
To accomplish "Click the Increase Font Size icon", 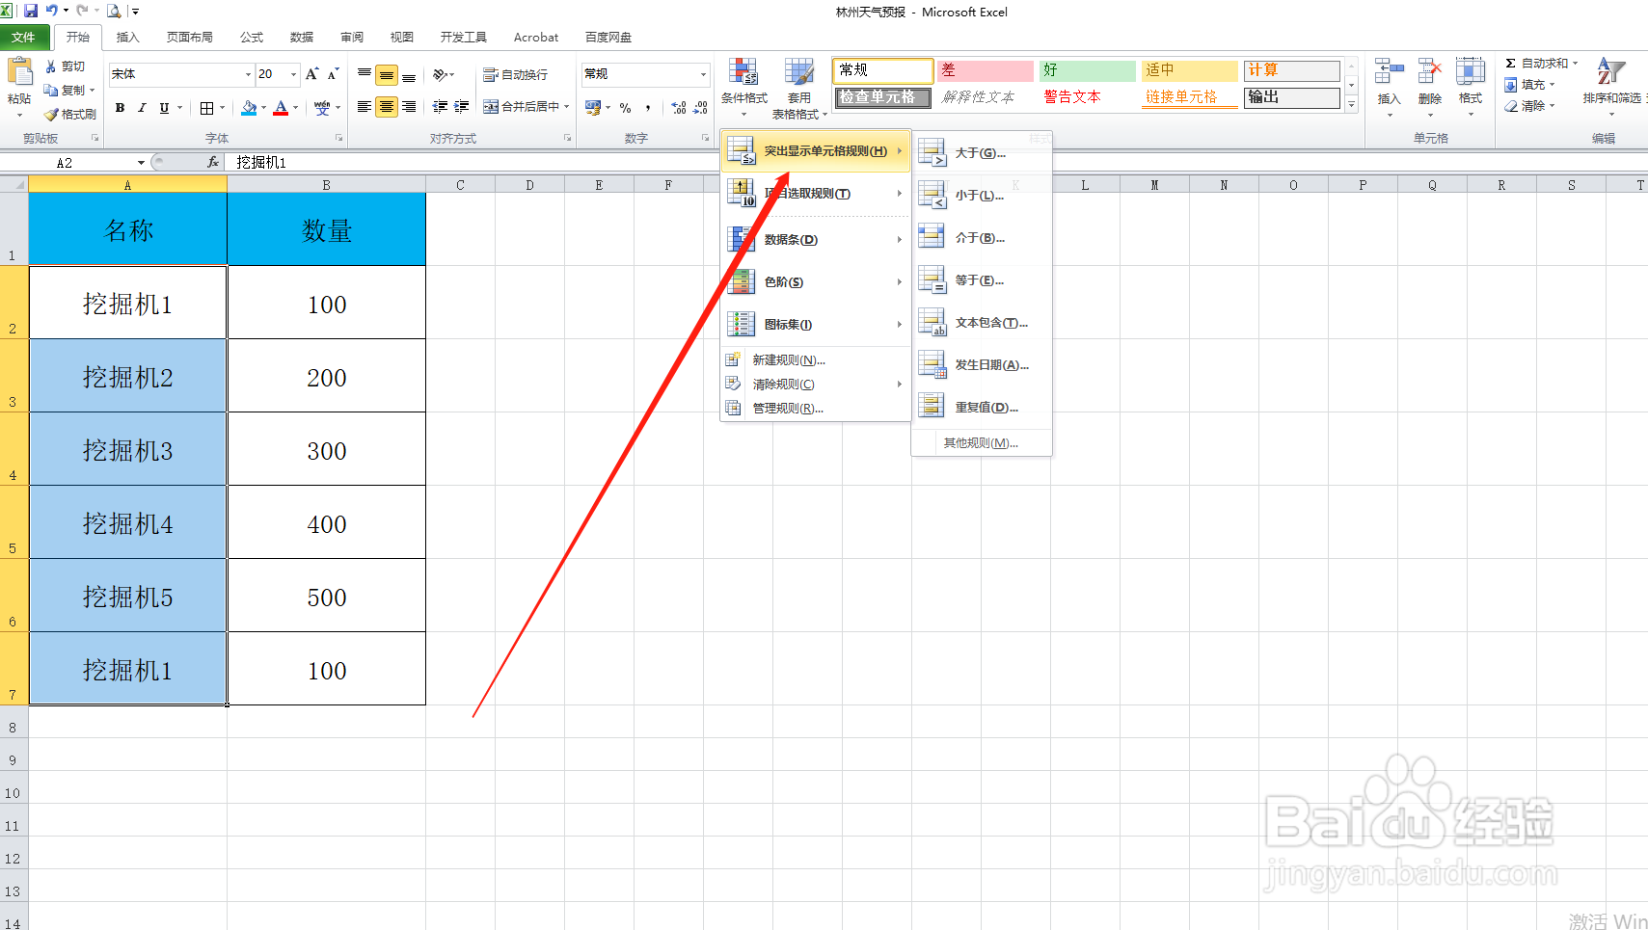I will point(311,74).
